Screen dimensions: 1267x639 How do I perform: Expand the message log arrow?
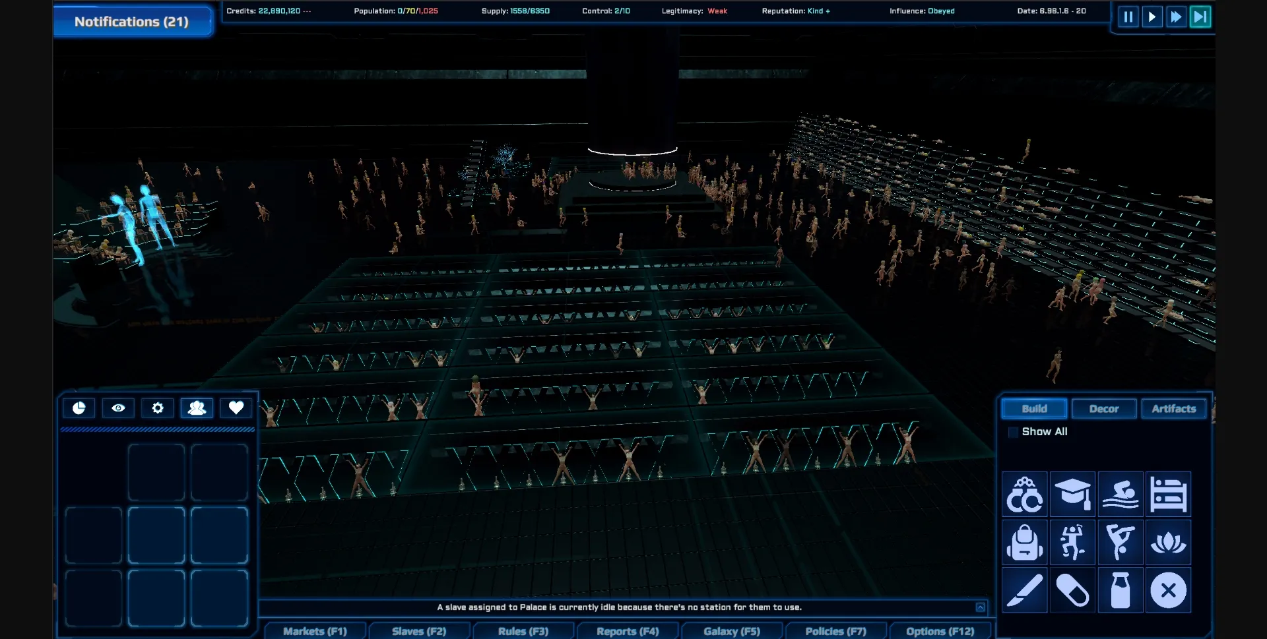pyautogui.click(x=981, y=607)
